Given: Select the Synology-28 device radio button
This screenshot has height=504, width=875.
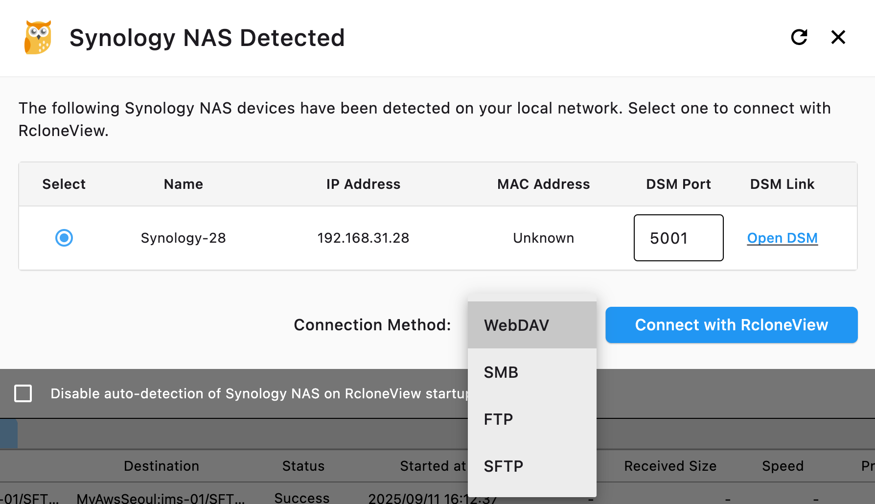Looking at the screenshot, I should 64,238.
